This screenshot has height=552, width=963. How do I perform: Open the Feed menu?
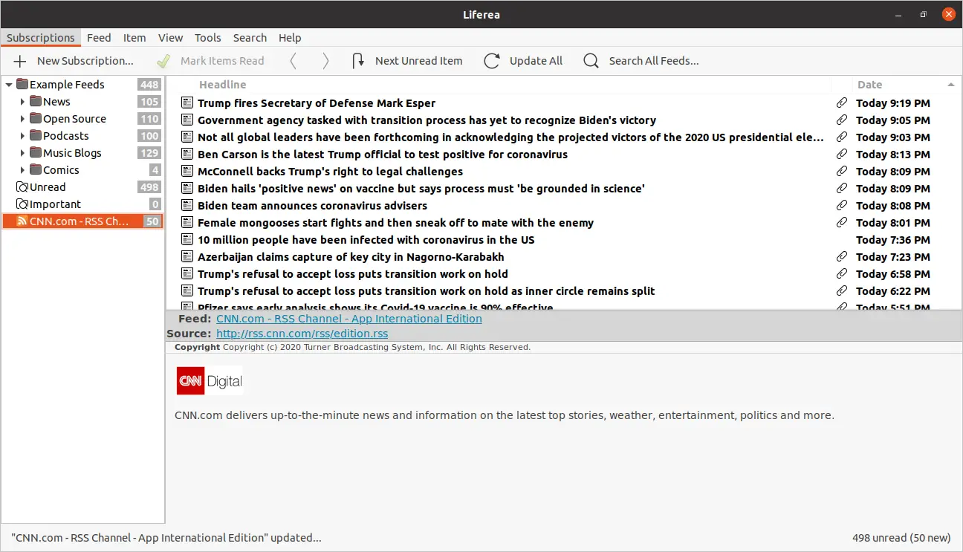[x=99, y=38]
